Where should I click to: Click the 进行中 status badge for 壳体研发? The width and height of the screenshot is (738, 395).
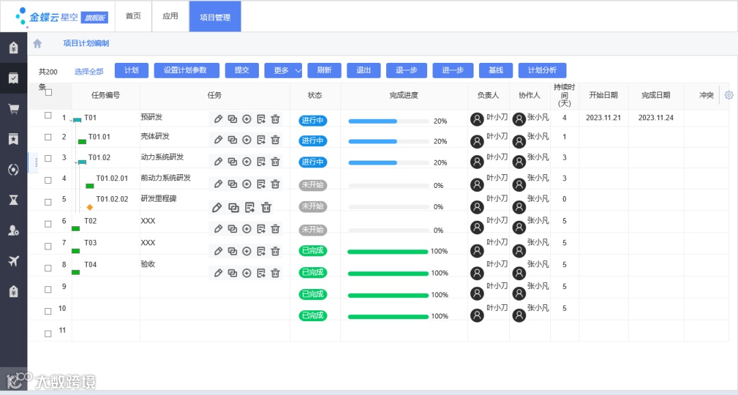pyautogui.click(x=312, y=140)
